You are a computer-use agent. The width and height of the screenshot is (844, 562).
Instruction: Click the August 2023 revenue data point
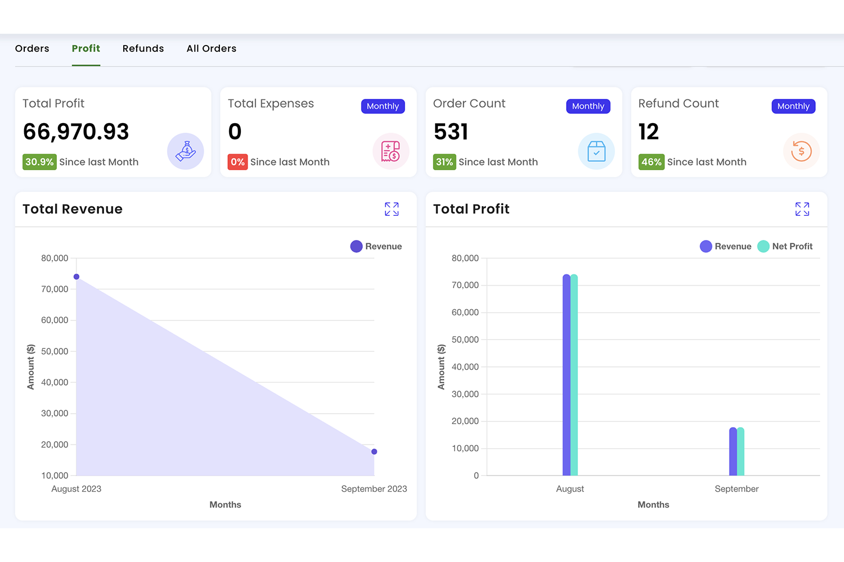(77, 277)
